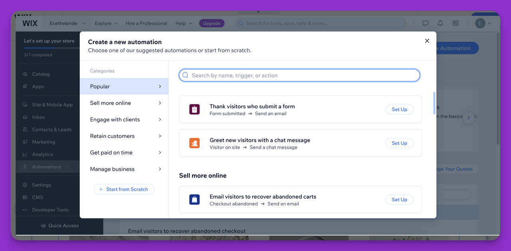Click the Analytics chart icon

[25, 154]
